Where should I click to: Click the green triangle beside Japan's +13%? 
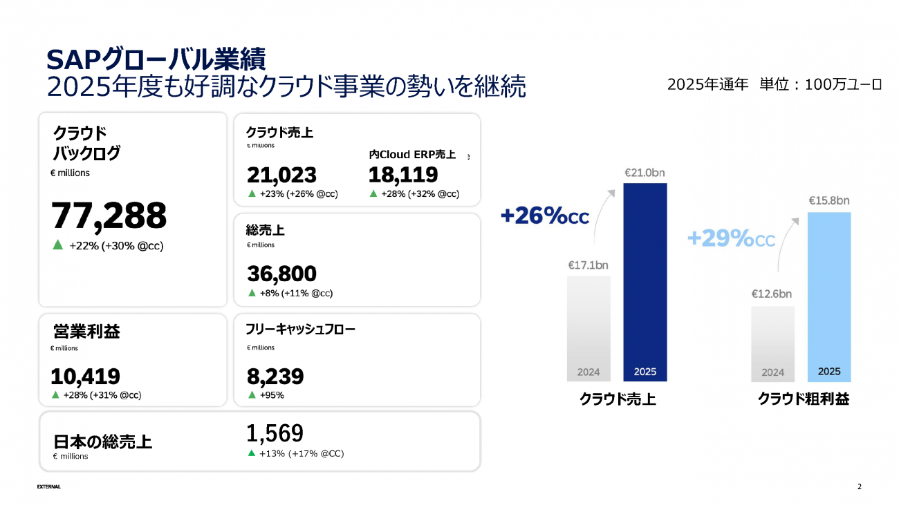[252, 453]
